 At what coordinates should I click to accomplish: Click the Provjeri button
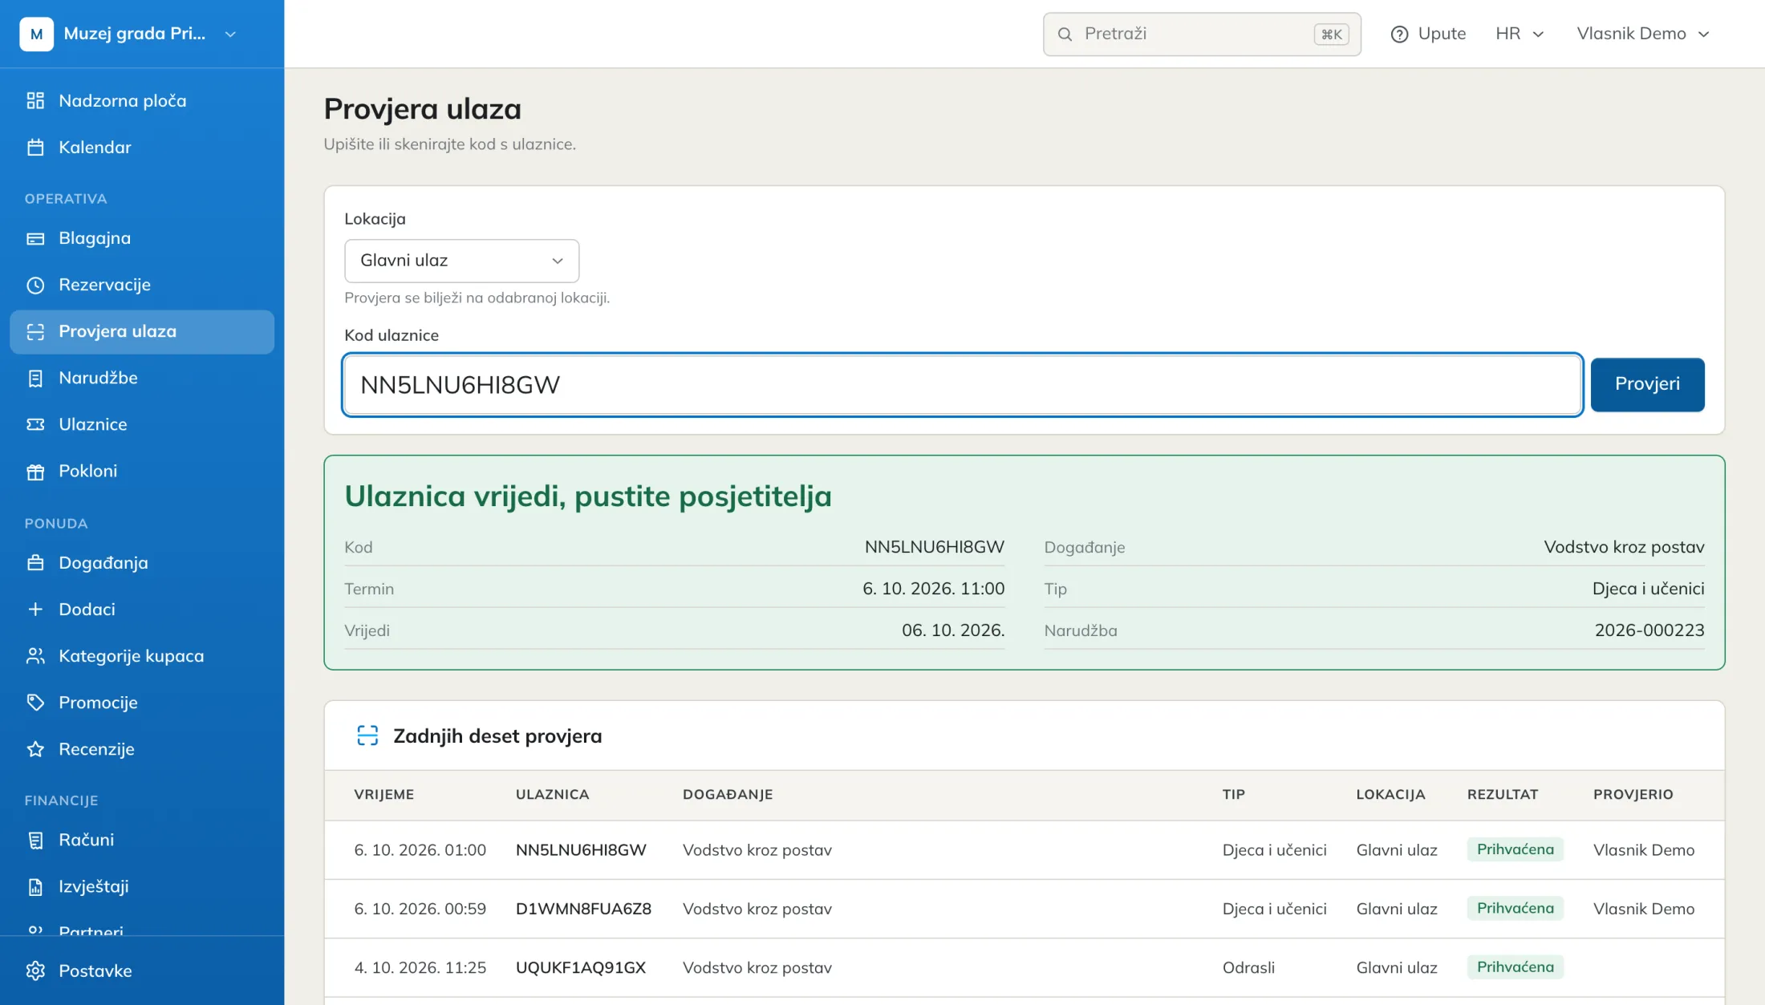tap(1647, 384)
